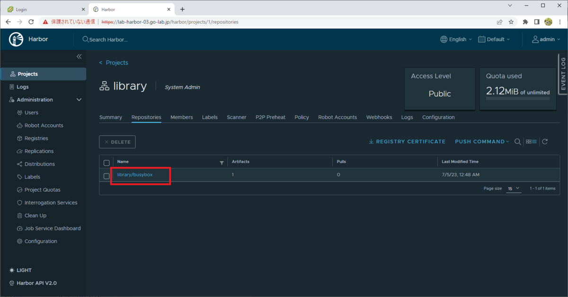Image resolution: width=568 pixels, height=297 pixels.
Task: Open the P2P Preheat tab
Action: point(271,117)
